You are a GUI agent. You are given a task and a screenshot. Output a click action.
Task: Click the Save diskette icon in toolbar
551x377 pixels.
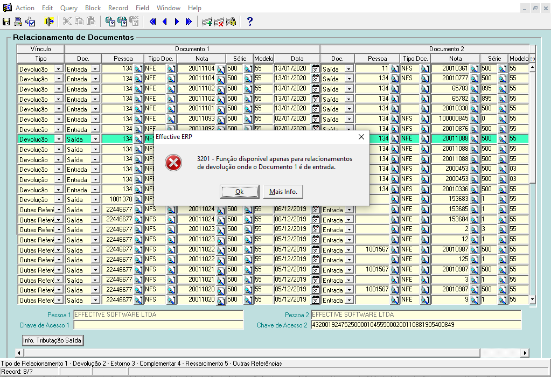point(6,22)
